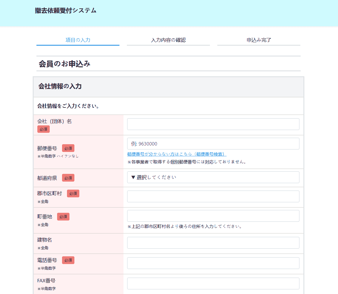This screenshot has height=294, width=338.
Task: Click the 建物名 input field
Action: click(213, 243)
